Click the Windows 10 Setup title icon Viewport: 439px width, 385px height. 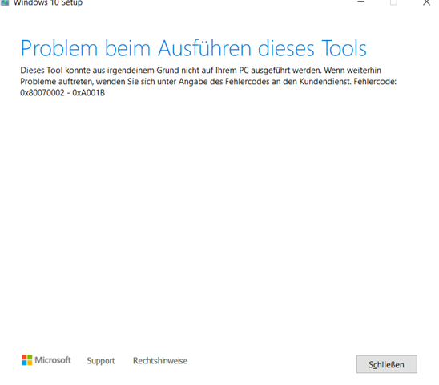(5, 2)
